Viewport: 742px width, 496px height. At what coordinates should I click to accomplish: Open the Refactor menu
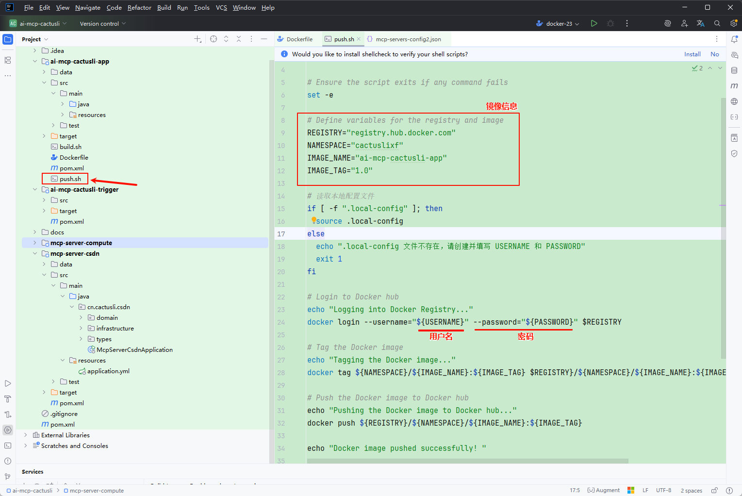tap(139, 7)
